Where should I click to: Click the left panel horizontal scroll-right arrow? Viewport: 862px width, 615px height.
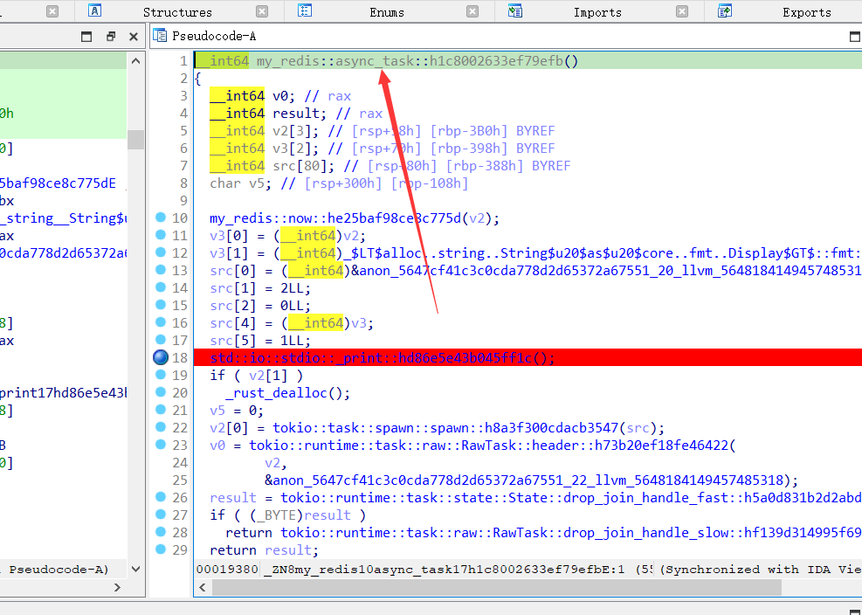(x=117, y=588)
